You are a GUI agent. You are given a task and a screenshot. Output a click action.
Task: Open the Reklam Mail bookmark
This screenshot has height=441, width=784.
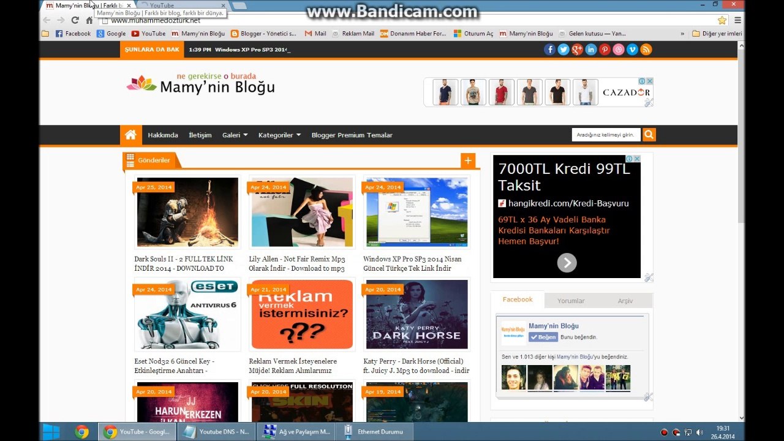coord(353,34)
